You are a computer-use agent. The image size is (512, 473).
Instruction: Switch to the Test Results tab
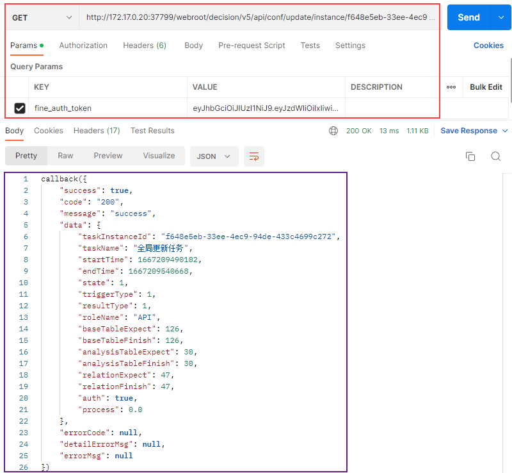pos(152,131)
